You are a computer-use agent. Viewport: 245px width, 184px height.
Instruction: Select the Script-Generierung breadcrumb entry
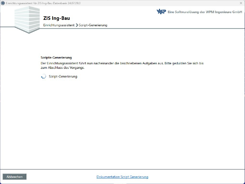[x=93, y=25]
